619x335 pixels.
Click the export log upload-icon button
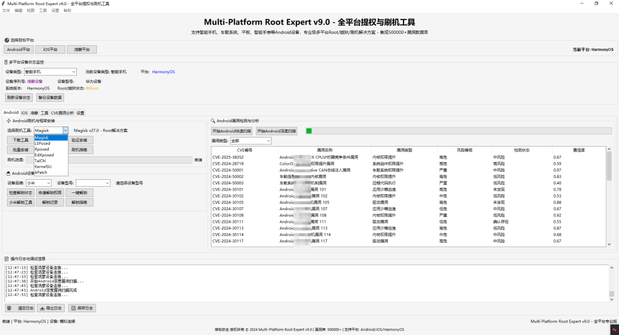[51, 308]
